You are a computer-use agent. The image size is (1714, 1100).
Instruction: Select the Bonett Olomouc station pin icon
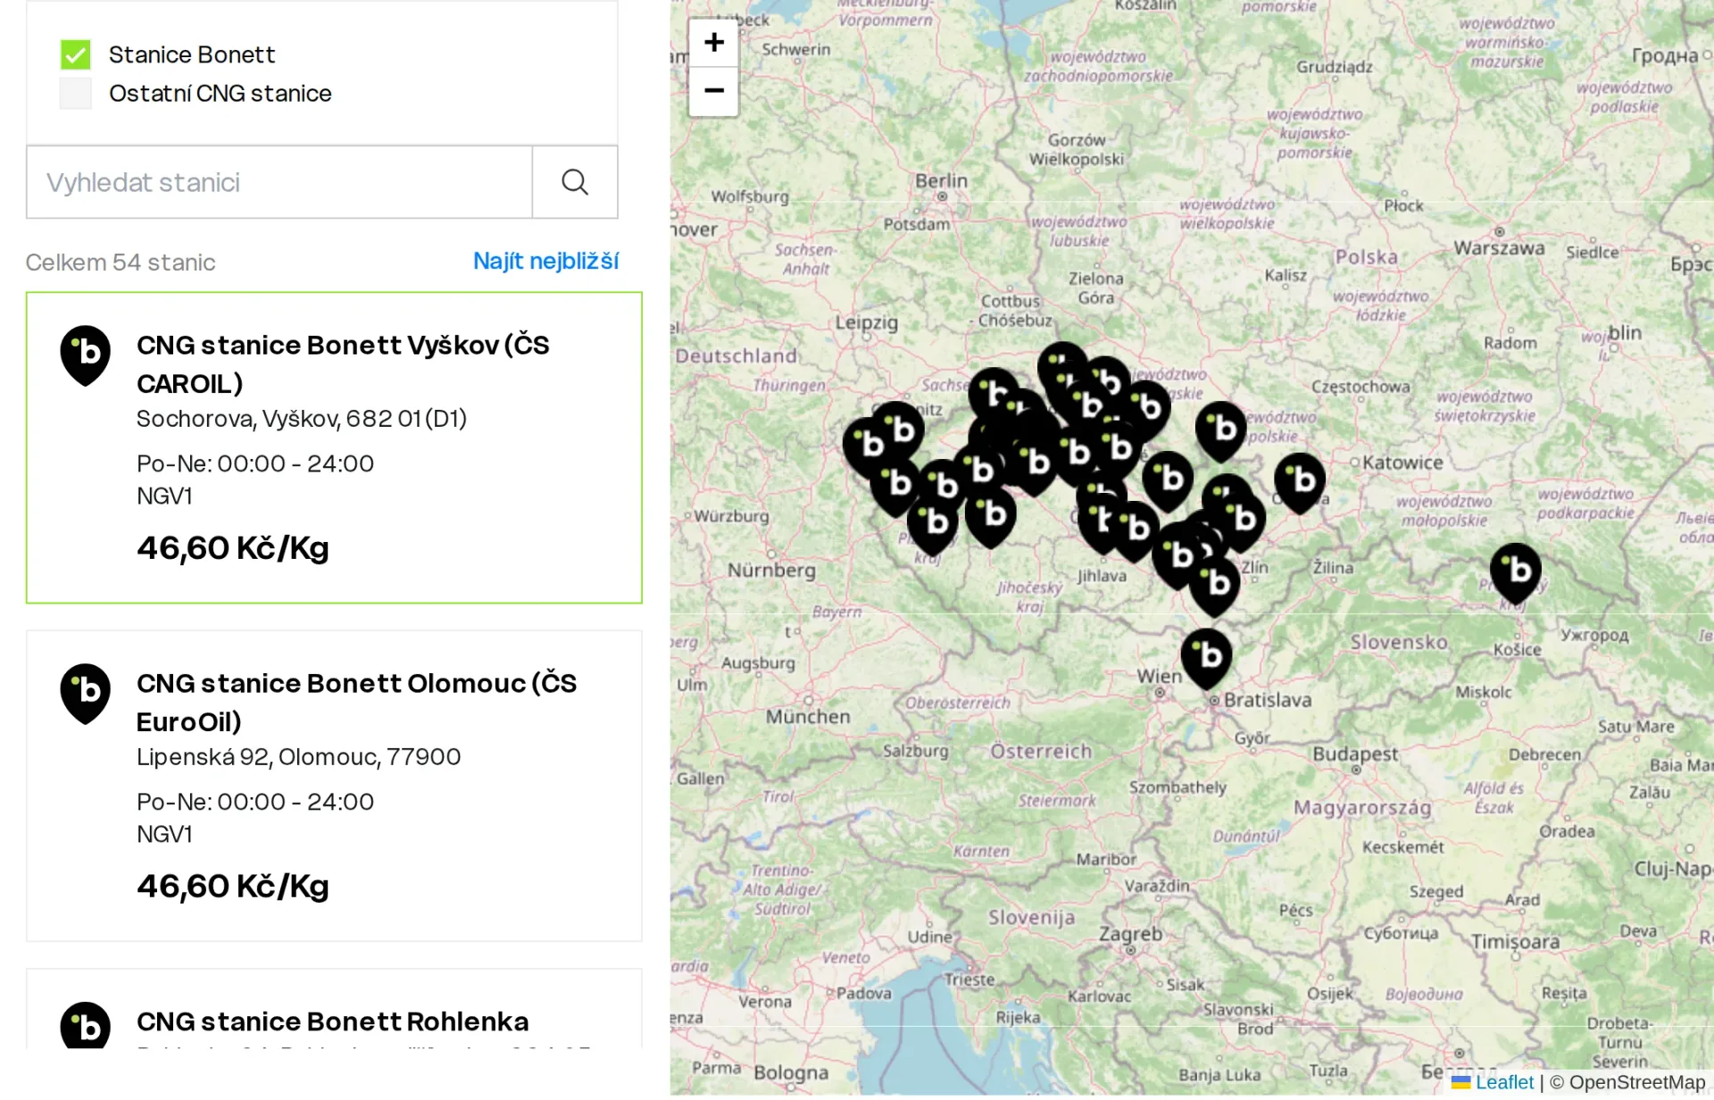[86, 694]
